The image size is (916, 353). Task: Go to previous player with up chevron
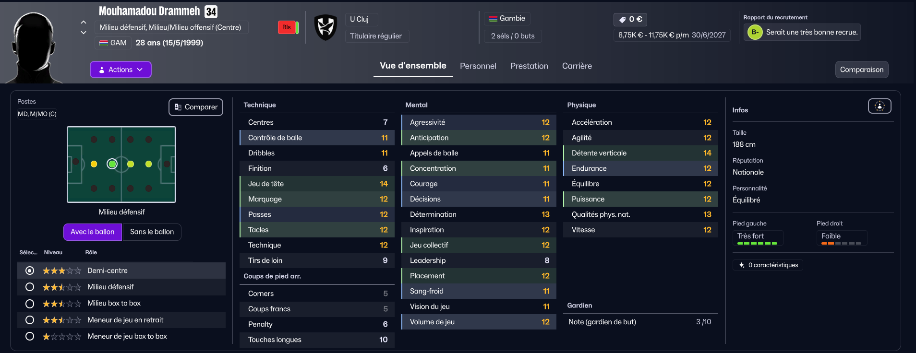point(84,22)
